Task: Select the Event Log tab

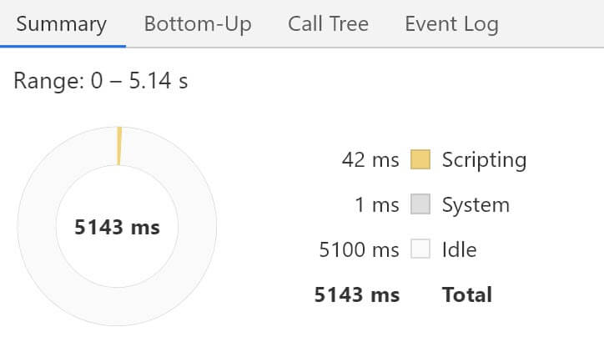Action: (x=451, y=24)
